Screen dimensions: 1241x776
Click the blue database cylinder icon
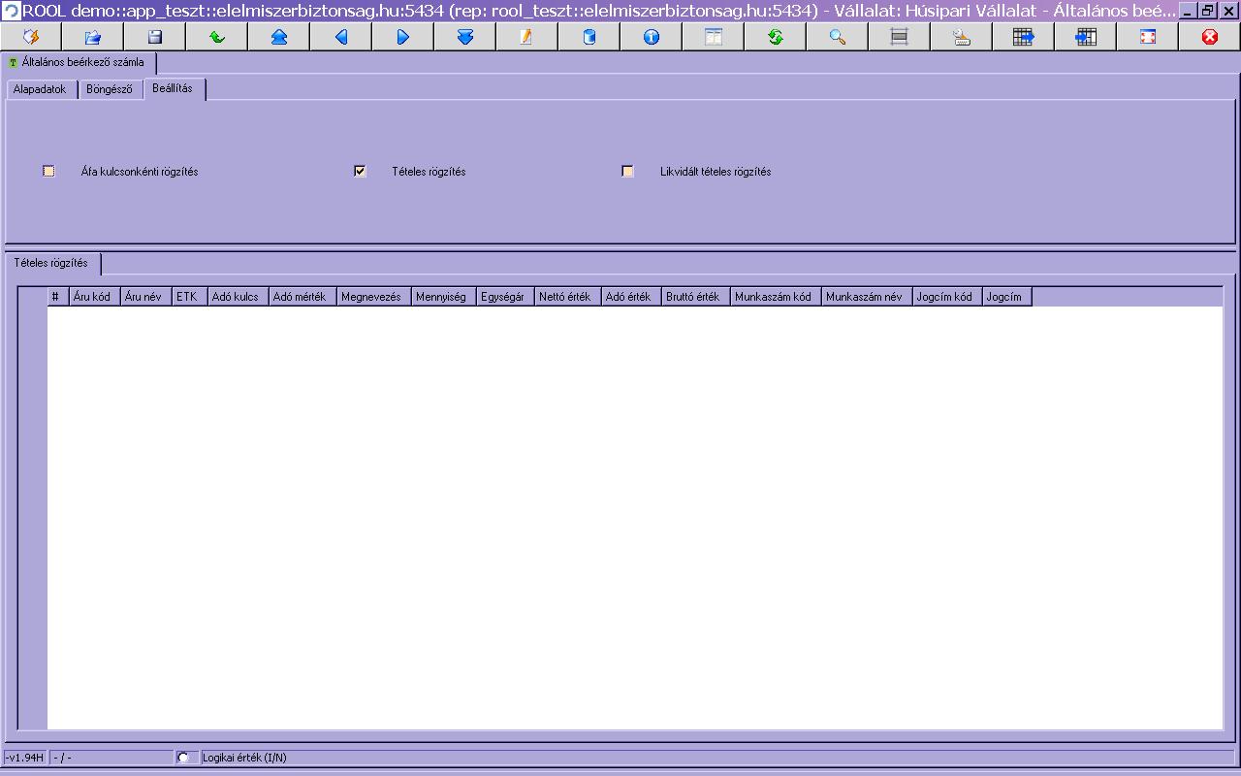point(589,37)
